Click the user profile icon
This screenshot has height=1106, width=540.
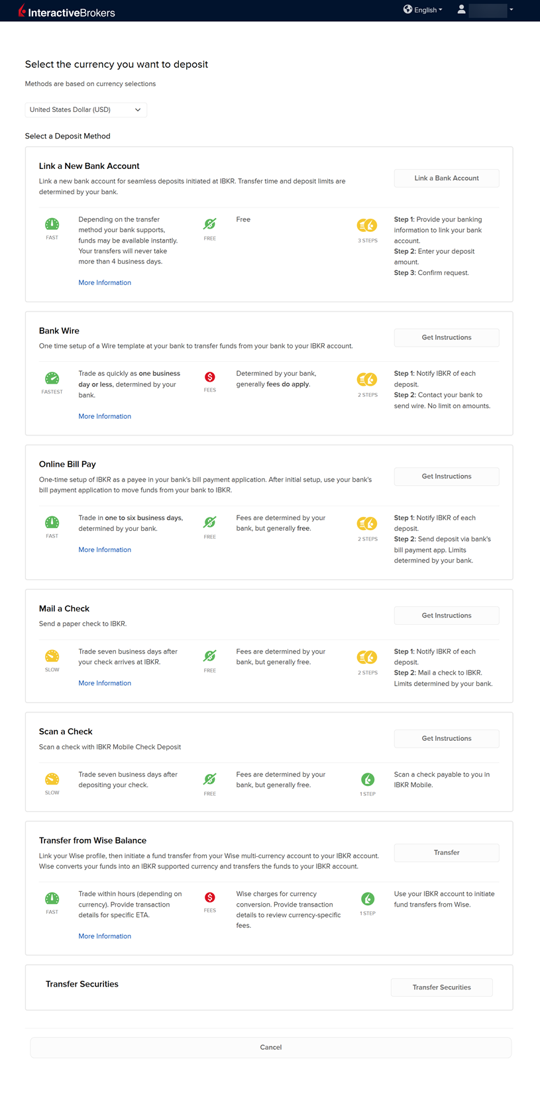tap(461, 9)
